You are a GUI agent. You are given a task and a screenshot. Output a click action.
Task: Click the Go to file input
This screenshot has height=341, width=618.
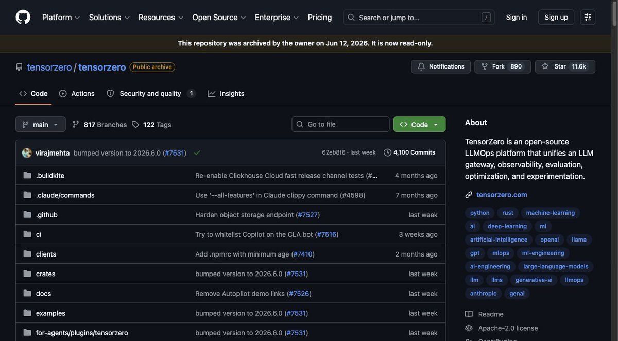tap(341, 124)
